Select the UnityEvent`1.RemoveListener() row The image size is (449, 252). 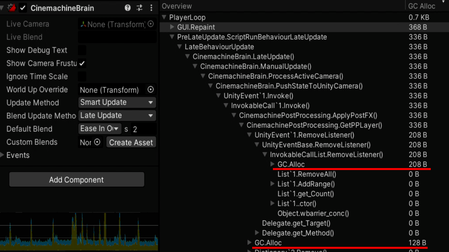point(304,135)
